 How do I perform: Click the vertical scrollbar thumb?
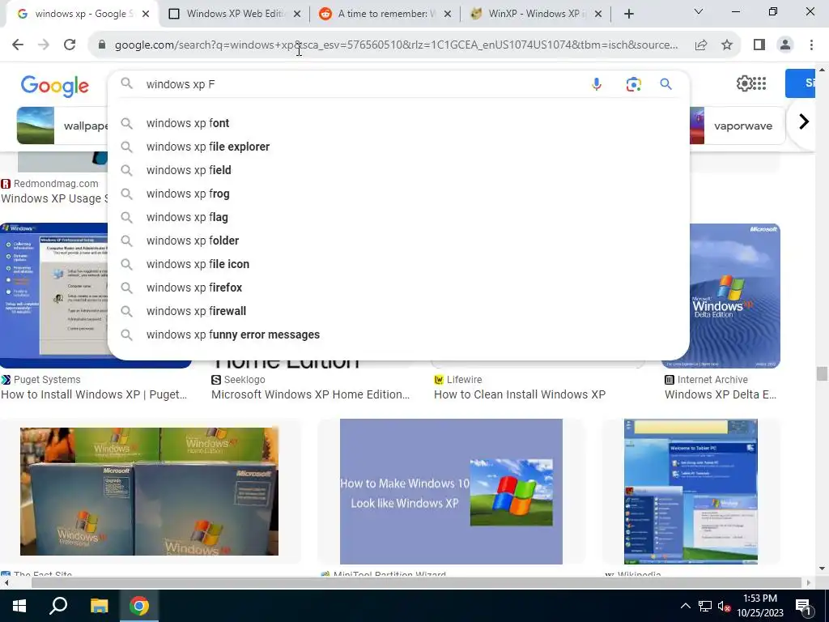tap(822, 373)
